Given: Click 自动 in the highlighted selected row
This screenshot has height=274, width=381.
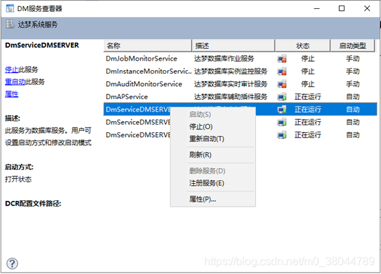Looking at the screenshot, I should pos(353,109).
